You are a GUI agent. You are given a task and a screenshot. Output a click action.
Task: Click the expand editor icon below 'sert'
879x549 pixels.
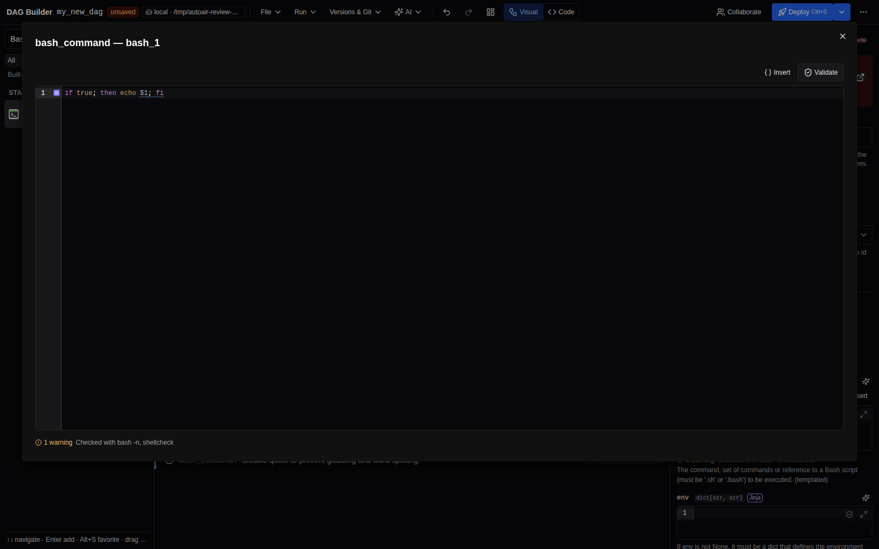[864, 414]
